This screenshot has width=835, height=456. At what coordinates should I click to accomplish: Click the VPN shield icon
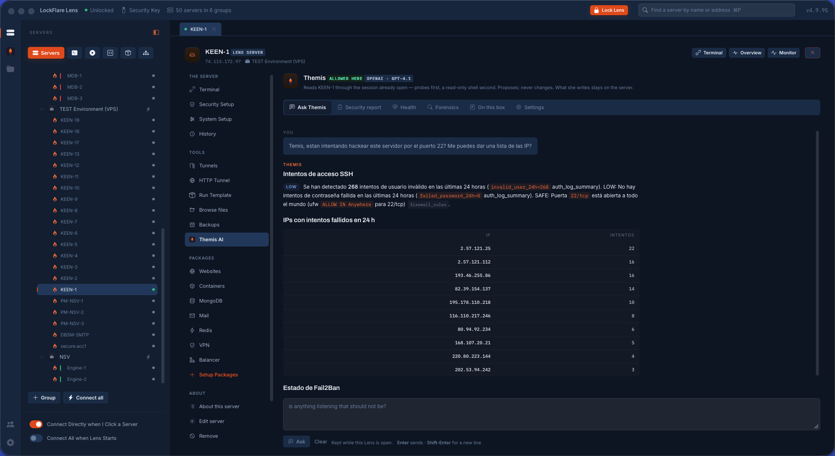pos(192,345)
